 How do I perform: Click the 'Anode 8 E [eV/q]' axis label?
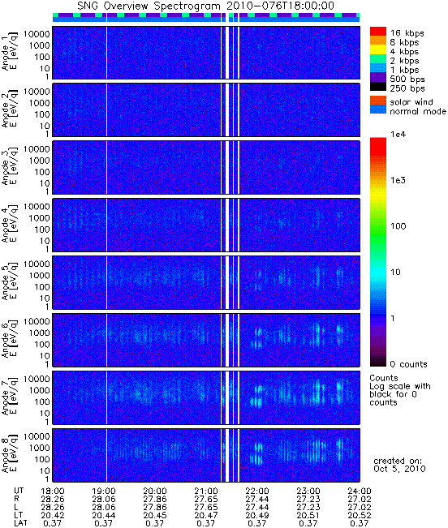tap(9, 455)
